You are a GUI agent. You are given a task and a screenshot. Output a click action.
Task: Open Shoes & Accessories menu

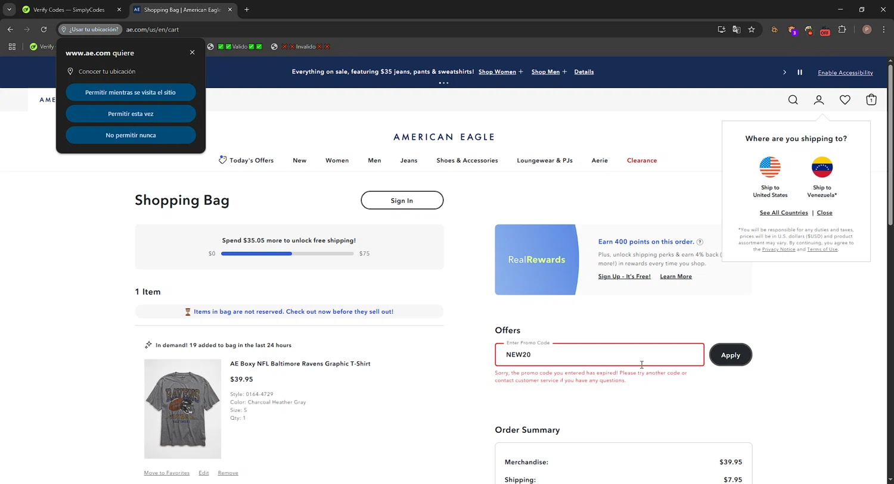(x=467, y=160)
